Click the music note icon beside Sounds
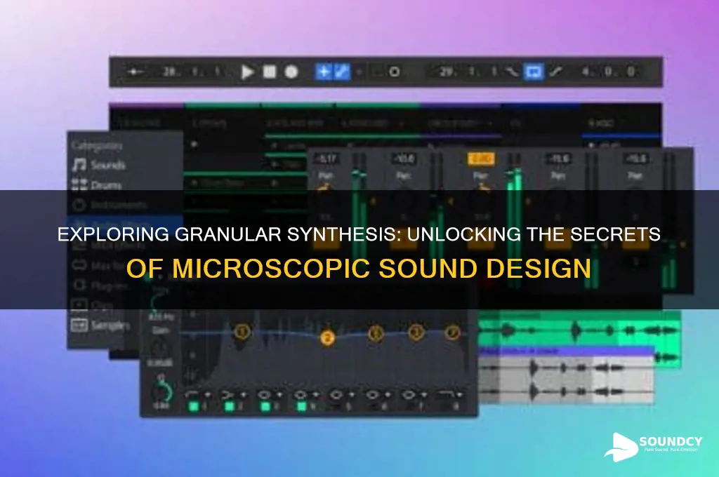The width and height of the screenshot is (719, 477). 79,165
